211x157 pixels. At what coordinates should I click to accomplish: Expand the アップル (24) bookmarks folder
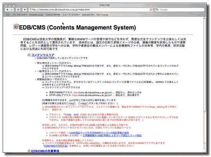click(20, 15)
